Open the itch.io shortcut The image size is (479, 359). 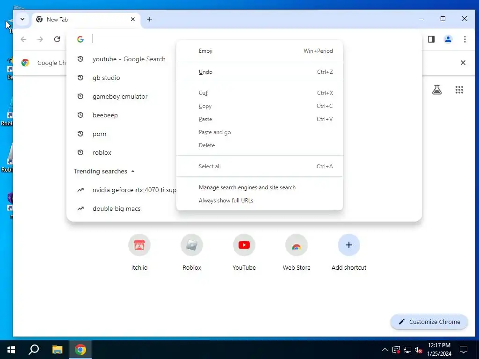pyautogui.click(x=139, y=252)
